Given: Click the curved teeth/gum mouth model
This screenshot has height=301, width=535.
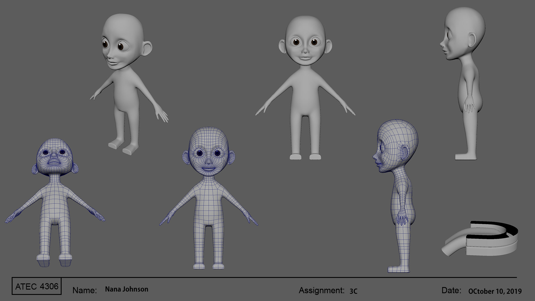Looking at the screenshot, I should 480,239.
